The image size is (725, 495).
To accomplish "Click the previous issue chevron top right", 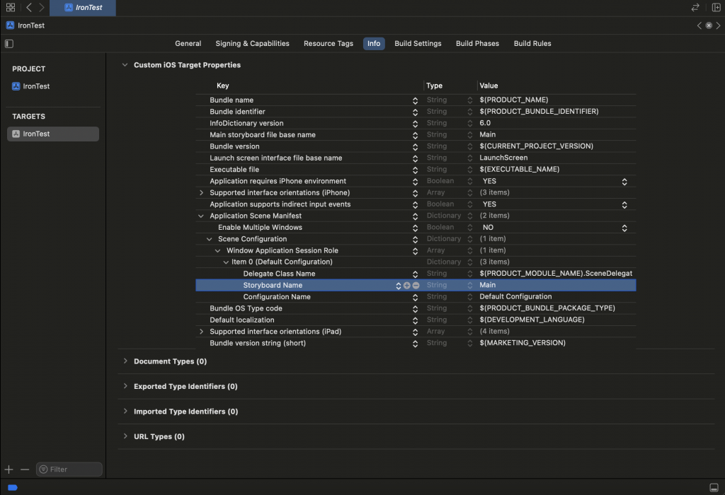I will pos(699,25).
